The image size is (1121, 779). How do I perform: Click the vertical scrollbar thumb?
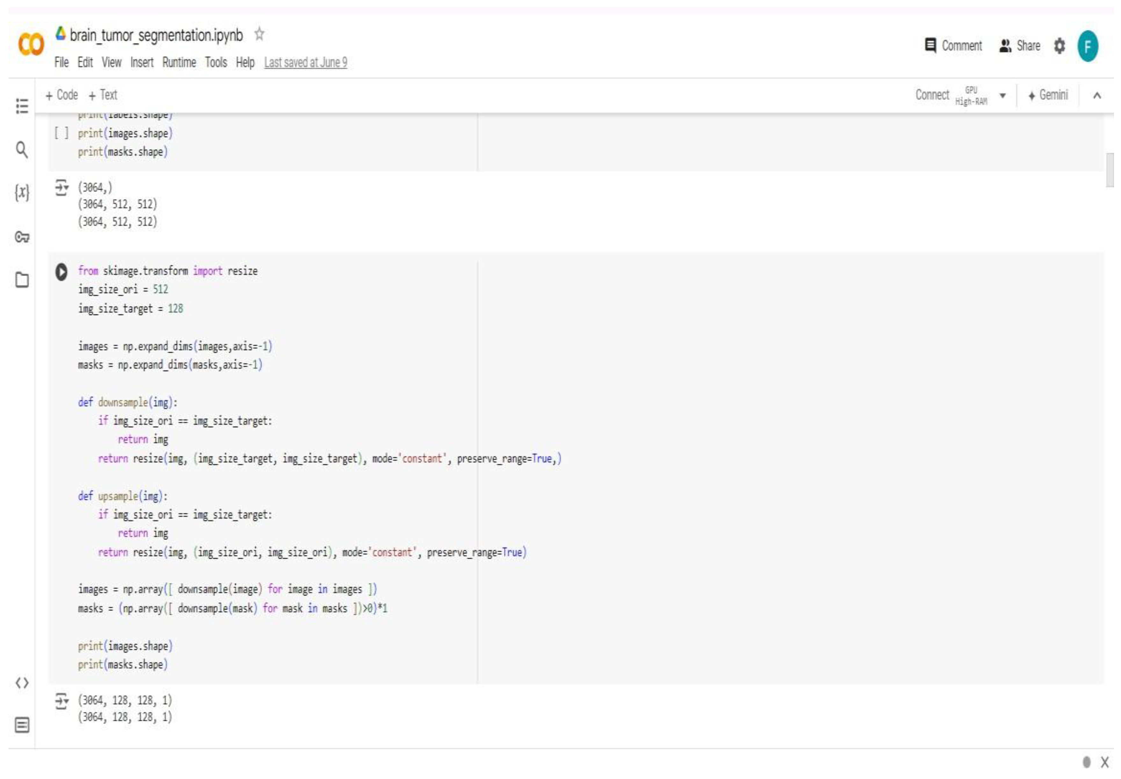(1109, 170)
